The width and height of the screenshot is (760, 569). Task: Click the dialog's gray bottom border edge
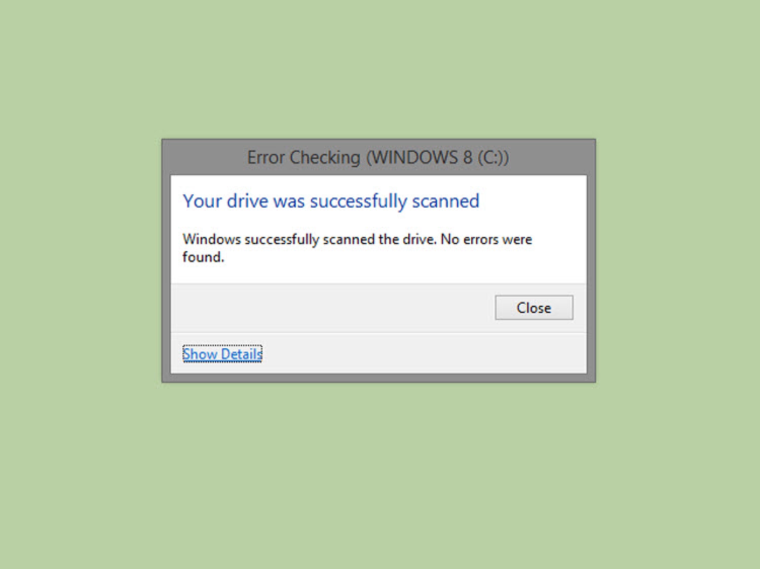tap(378, 378)
